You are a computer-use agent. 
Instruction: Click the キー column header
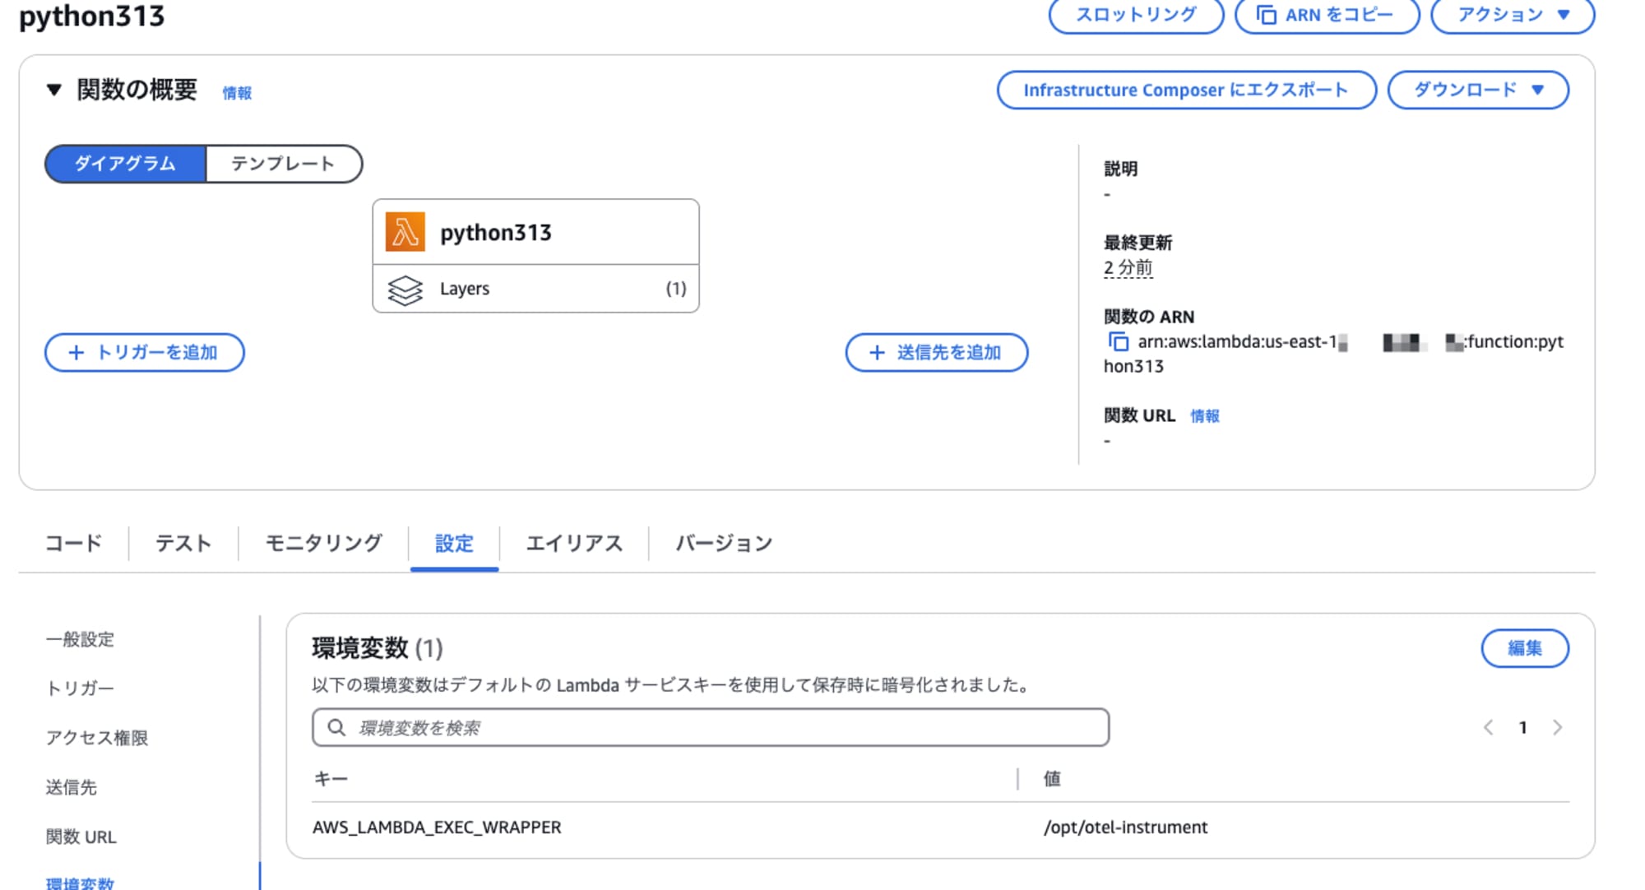coord(331,778)
